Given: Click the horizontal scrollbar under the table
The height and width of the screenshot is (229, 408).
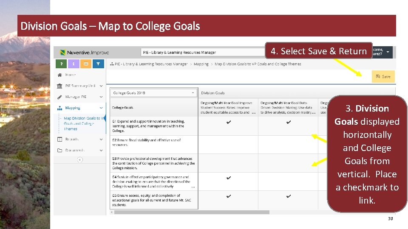Looking at the screenshot, I should pos(191,212).
